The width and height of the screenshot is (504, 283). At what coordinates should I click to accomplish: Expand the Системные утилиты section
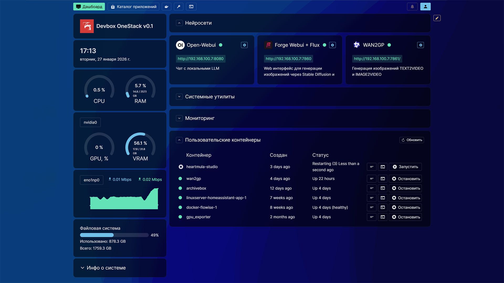tap(179, 97)
